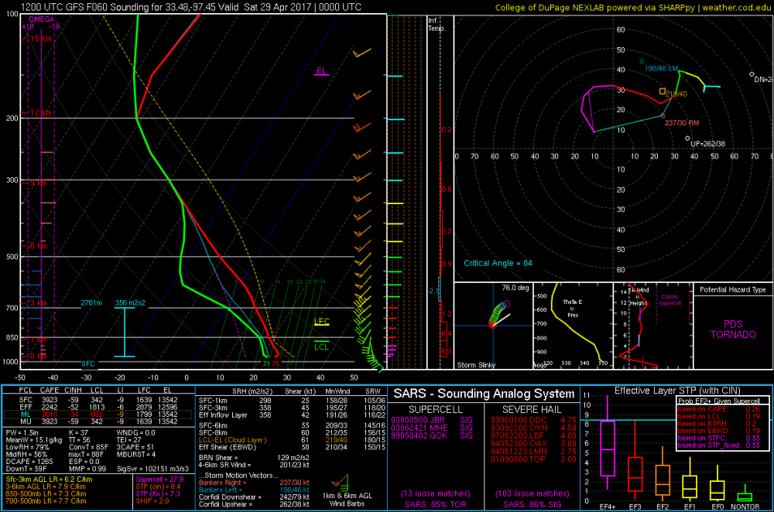Click the "SFC-1km" kinematics row
The image size is (774, 512).
click(293, 401)
